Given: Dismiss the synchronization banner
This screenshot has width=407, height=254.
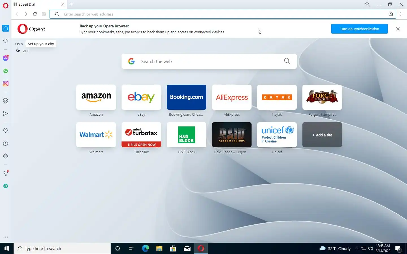Looking at the screenshot, I should click(398, 29).
